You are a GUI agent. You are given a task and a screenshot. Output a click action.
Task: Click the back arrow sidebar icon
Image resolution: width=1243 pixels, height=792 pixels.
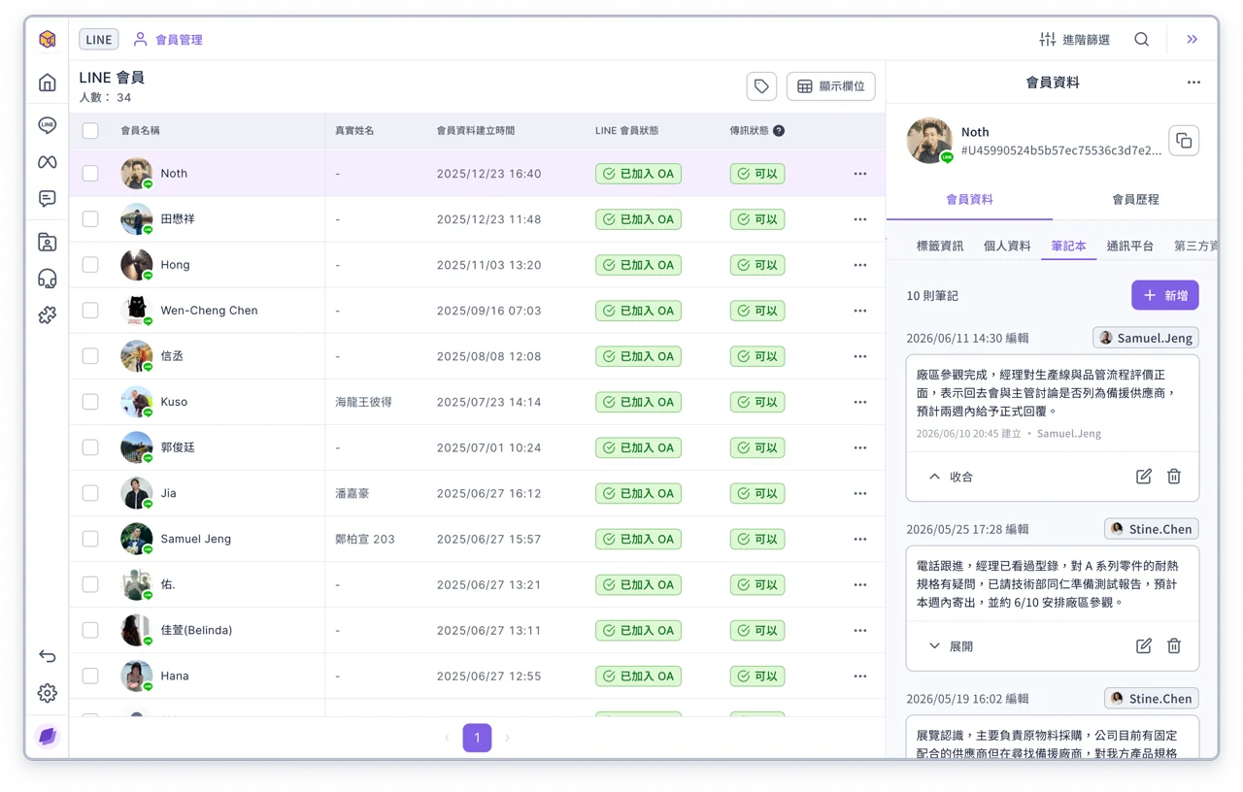(x=48, y=657)
